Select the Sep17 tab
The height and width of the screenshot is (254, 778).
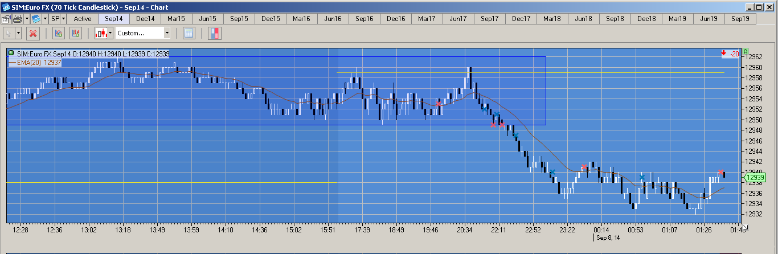(x=490, y=19)
